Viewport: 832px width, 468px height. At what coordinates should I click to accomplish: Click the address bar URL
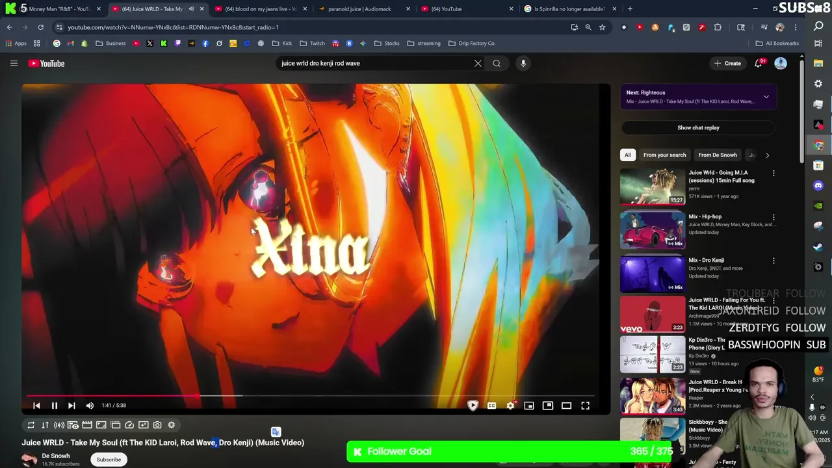click(x=173, y=27)
